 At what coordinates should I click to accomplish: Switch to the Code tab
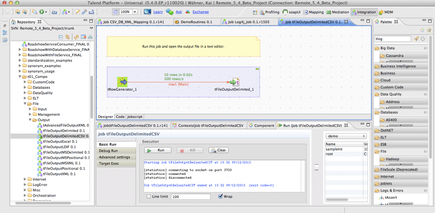click(x=120, y=117)
